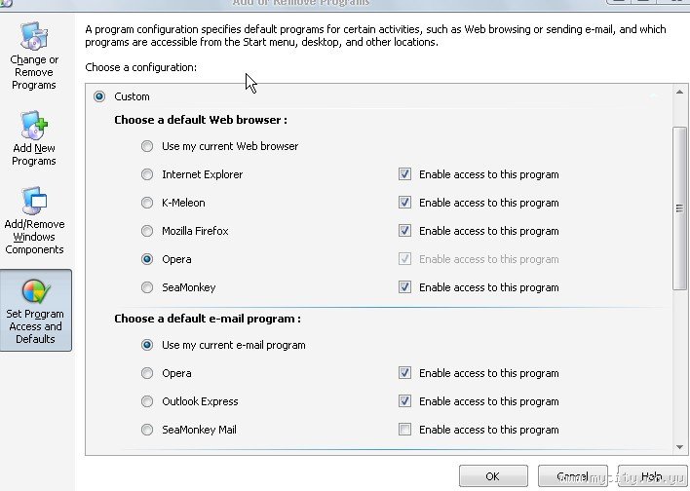
Task: Select Opera as default e-mail program
Action: [147, 373]
